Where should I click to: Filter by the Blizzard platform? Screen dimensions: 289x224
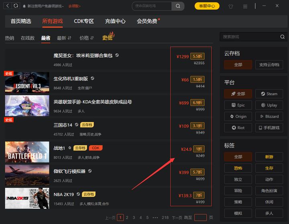pyautogui.click(x=269, y=116)
